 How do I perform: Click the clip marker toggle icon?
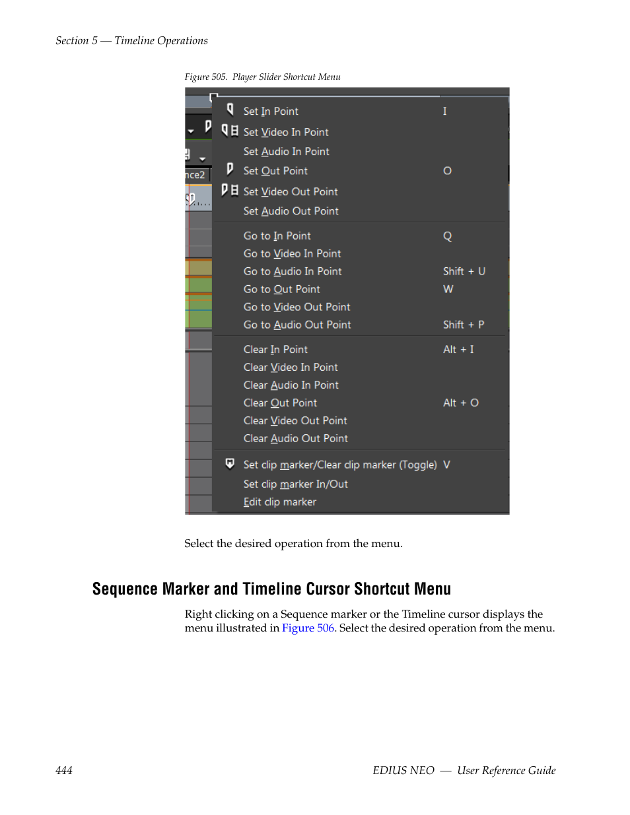click(230, 463)
